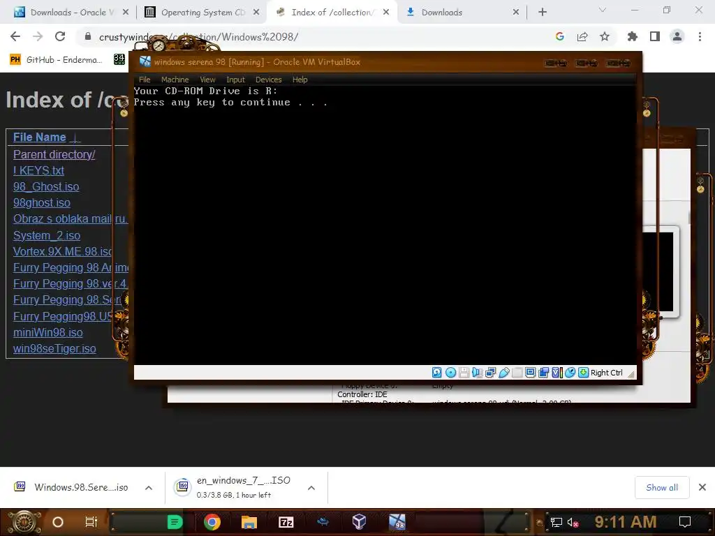715x536 pixels.
Task: Open the steampunk Start button
Action: click(x=24, y=522)
